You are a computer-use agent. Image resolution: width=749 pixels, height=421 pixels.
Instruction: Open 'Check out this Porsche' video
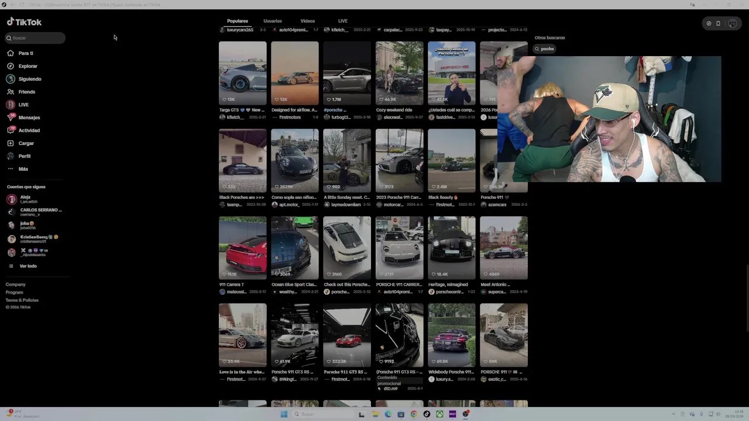347,248
